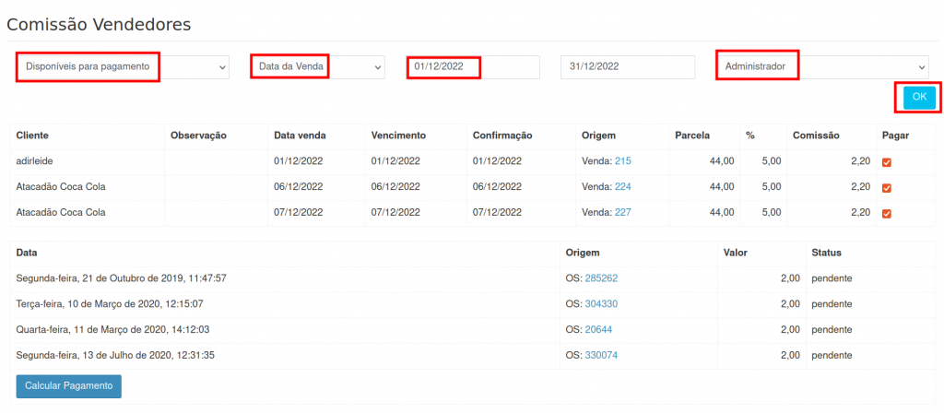Open service order link 330074
This screenshot has height=413, width=944.
(601, 356)
